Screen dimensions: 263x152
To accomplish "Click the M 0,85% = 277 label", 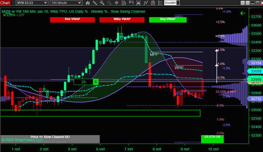I will (x=14, y=15).
